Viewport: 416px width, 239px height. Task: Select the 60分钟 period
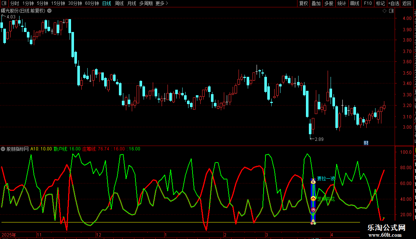tap(92, 3)
